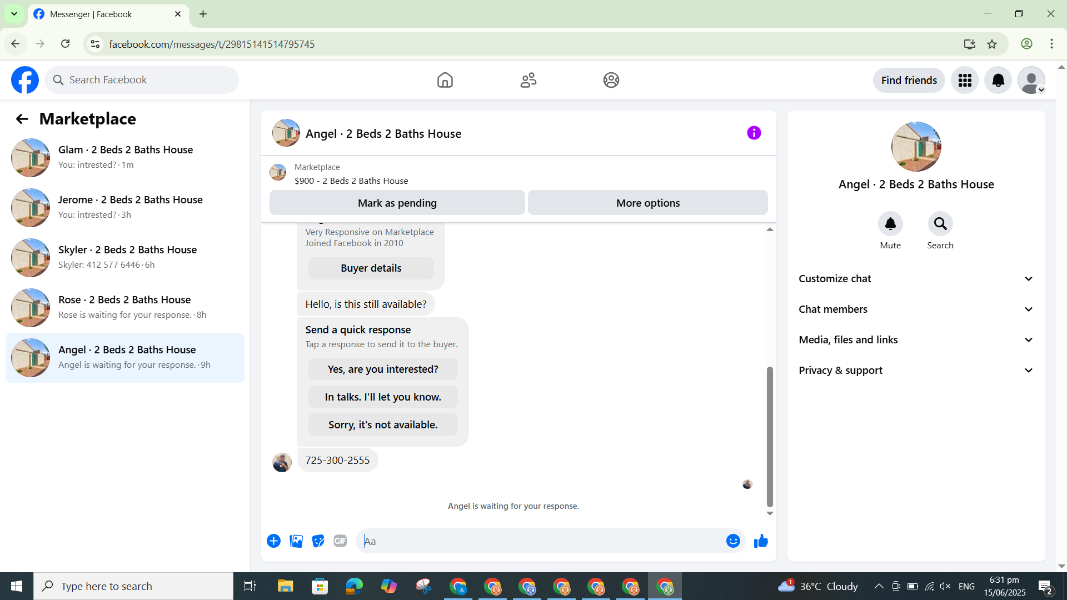This screenshot has width=1067, height=600.
Task: Open more actions plus icon
Action: pyautogui.click(x=273, y=541)
